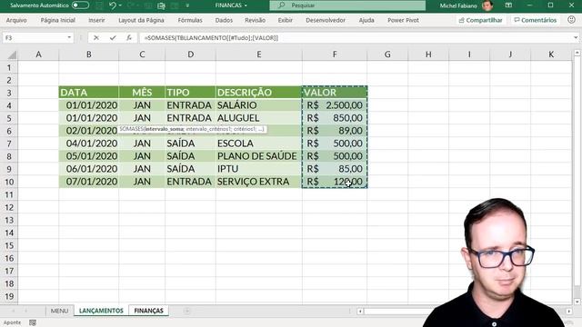The height and width of the screenshot is (327, 582).
Task: Click the TIPO header cell
Action: [x=190, y=93]
